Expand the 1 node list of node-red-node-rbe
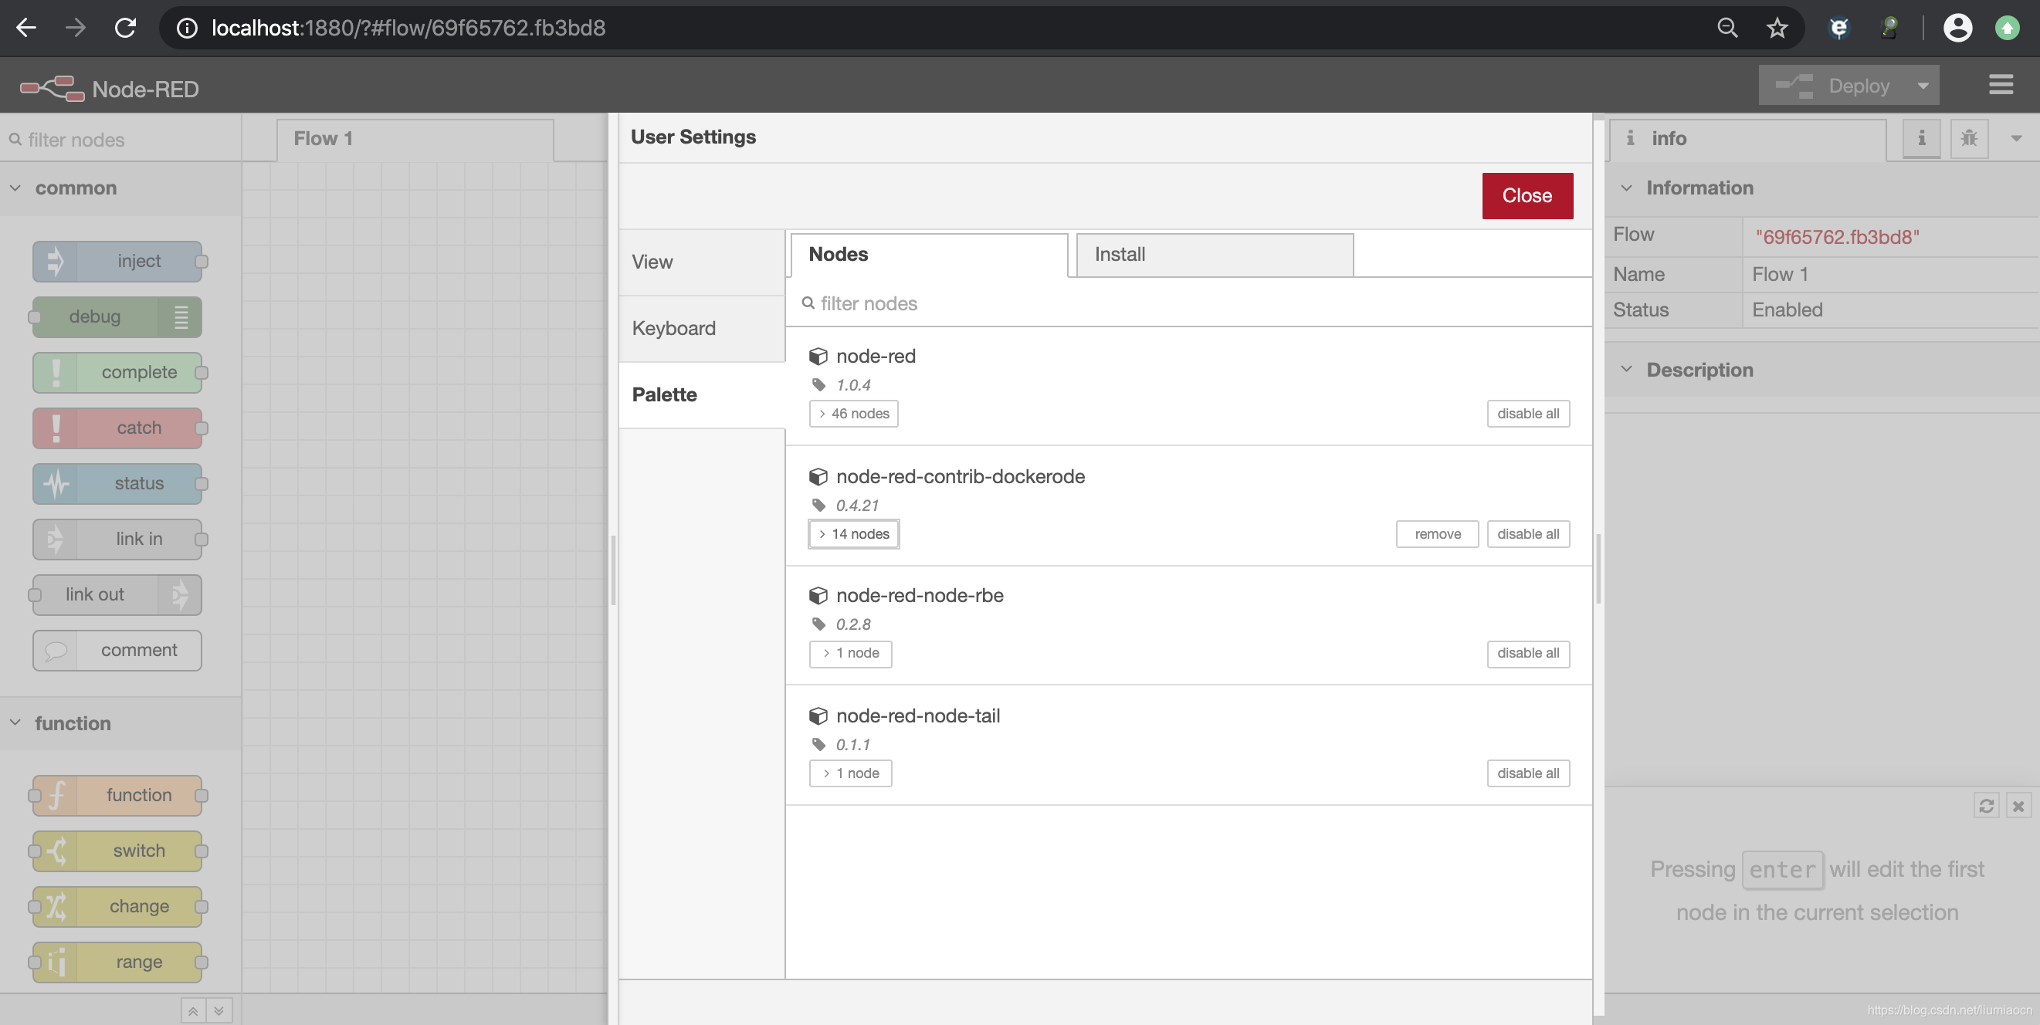The width and height of the screenshot is (2040, 1025). (851, 653)
